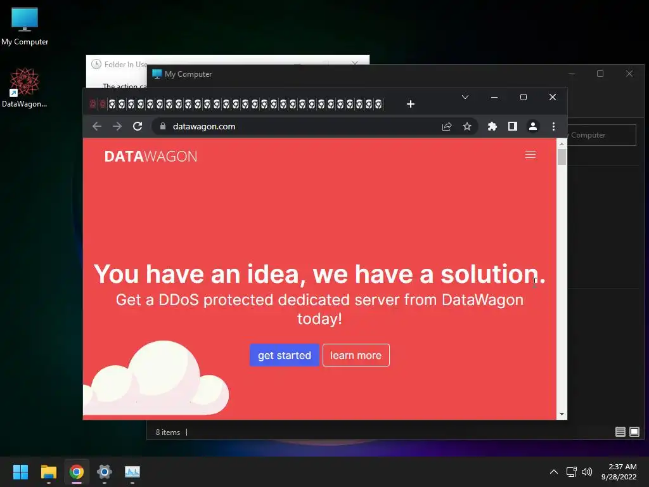Maximize the My Computer window
The image size is (649, 487).
[x=600, y=74]
